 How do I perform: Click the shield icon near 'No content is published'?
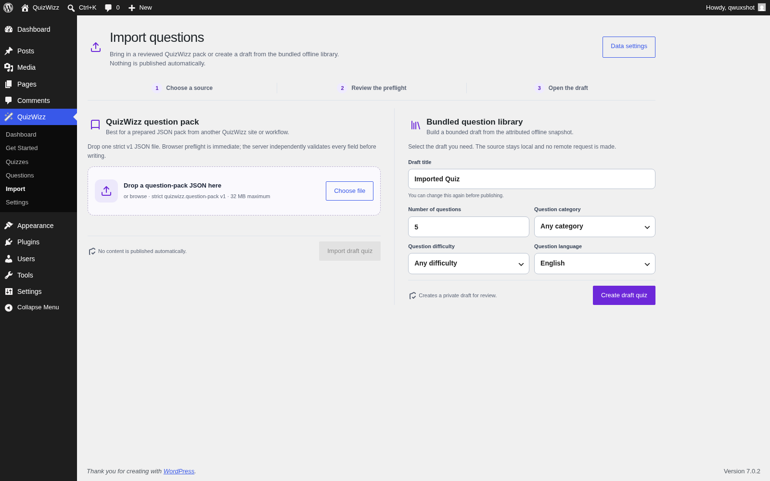(x=92, y=252)
